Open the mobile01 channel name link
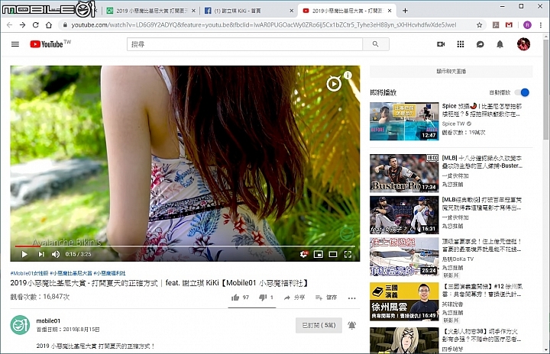 pyautogui.click(x=48, y=320)
